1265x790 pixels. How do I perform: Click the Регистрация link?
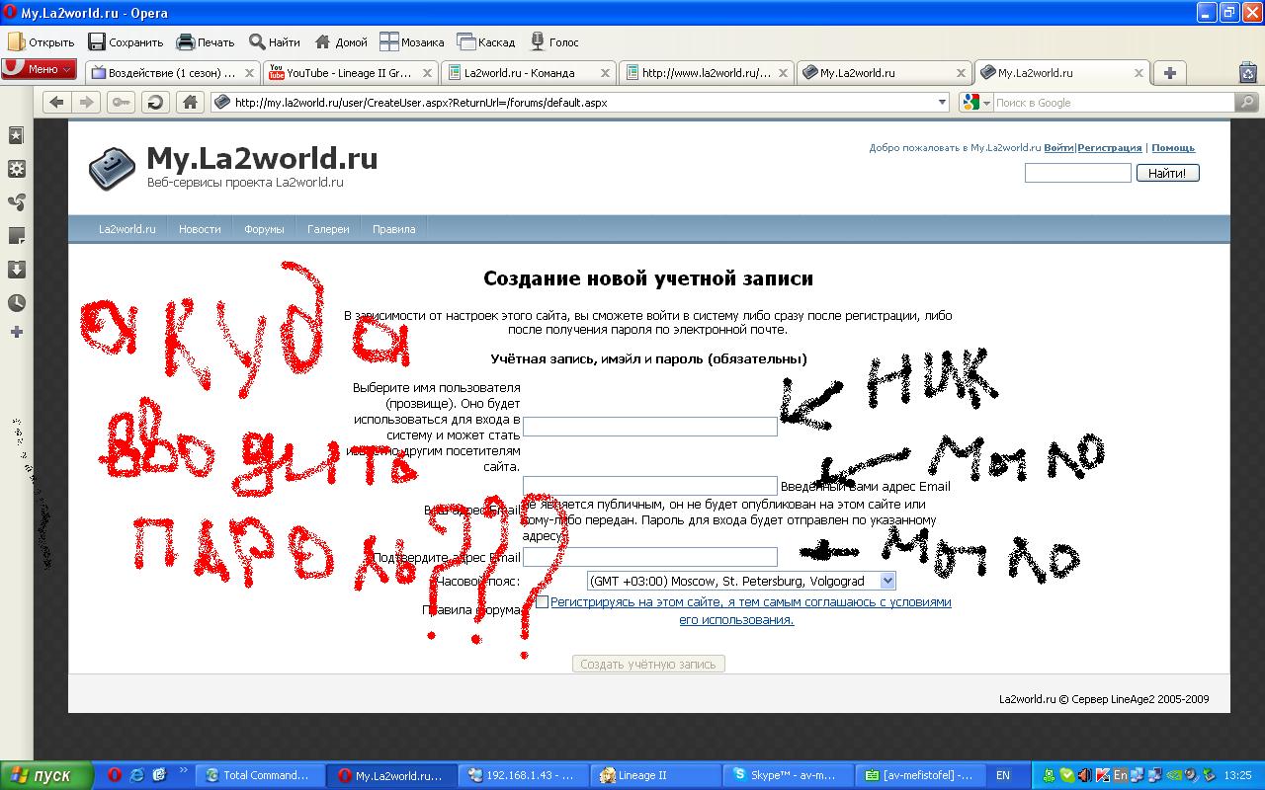coord(1110,148)
